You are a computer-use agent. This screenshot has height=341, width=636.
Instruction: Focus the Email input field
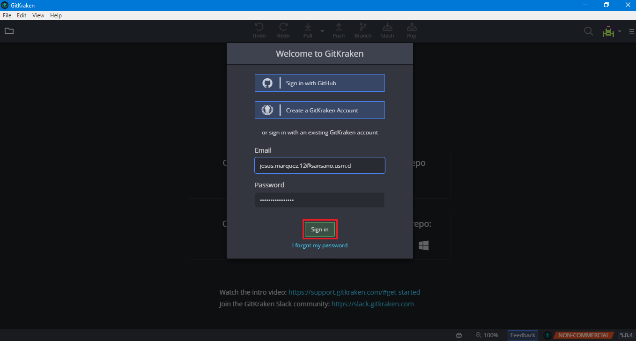320,165
